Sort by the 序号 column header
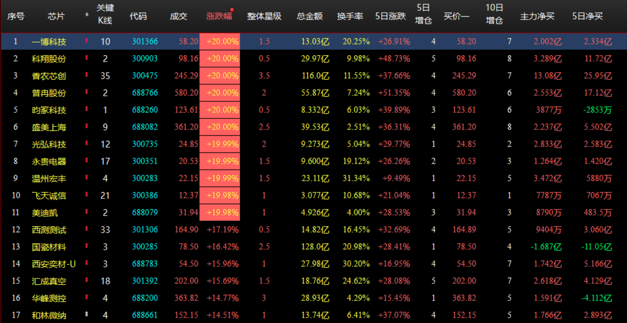 (x=16, y=16)
